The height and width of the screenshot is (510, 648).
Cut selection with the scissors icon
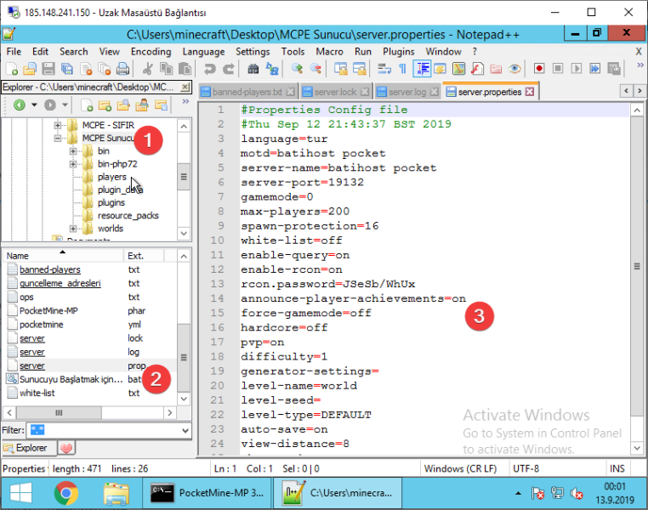coord(147,69)
